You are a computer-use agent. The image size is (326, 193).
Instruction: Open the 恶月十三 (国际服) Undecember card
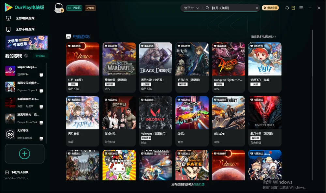[265, 121]
